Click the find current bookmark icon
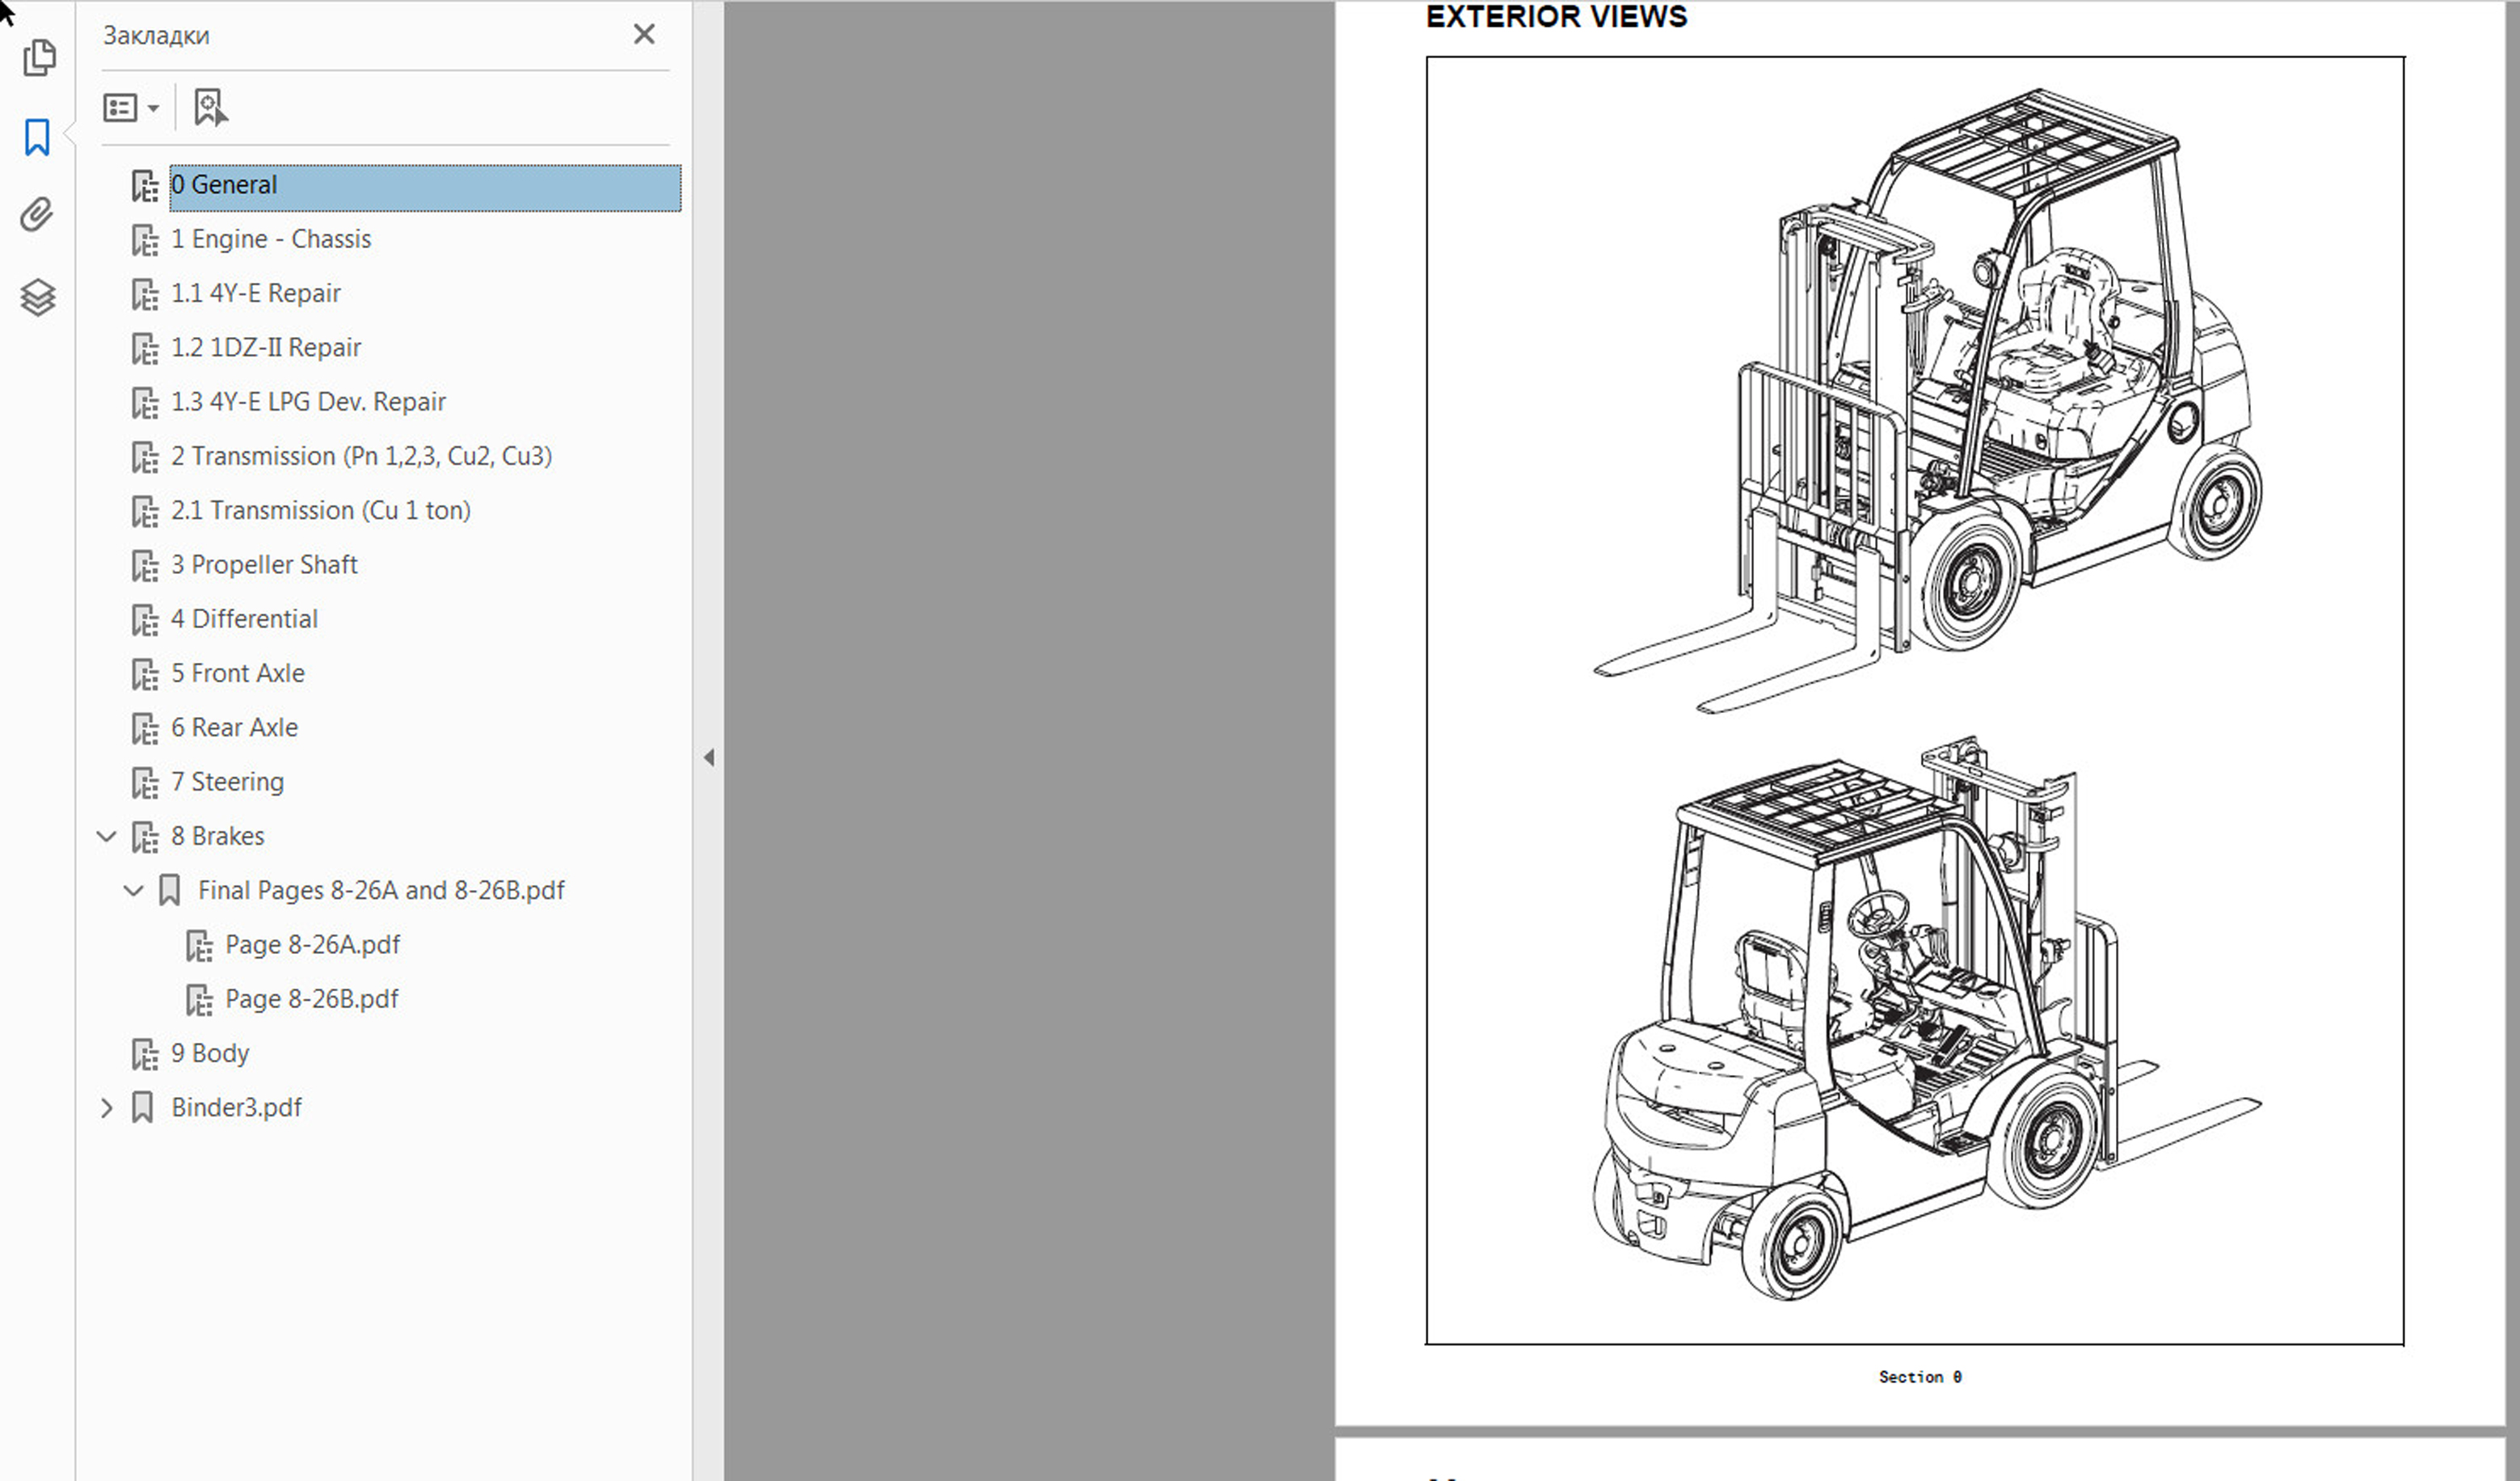This screenshot has height=1481, width=2520. [x=210, y=107]
